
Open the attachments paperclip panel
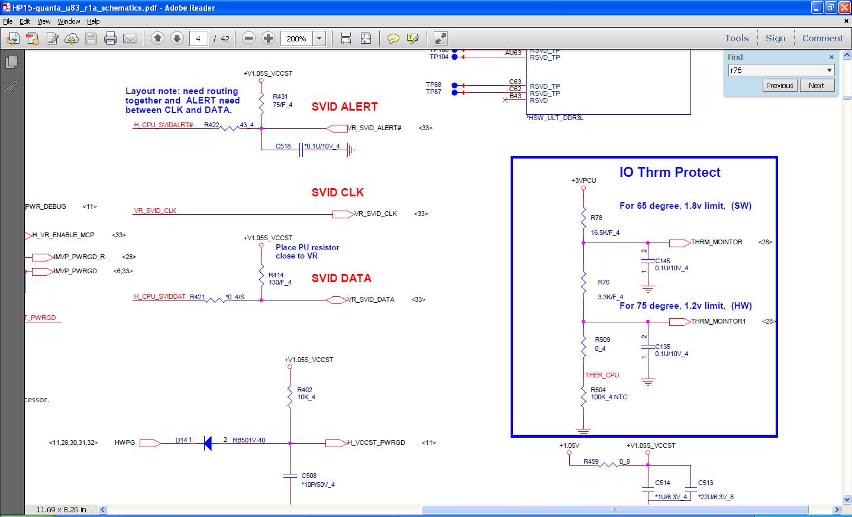coord(11,88)
